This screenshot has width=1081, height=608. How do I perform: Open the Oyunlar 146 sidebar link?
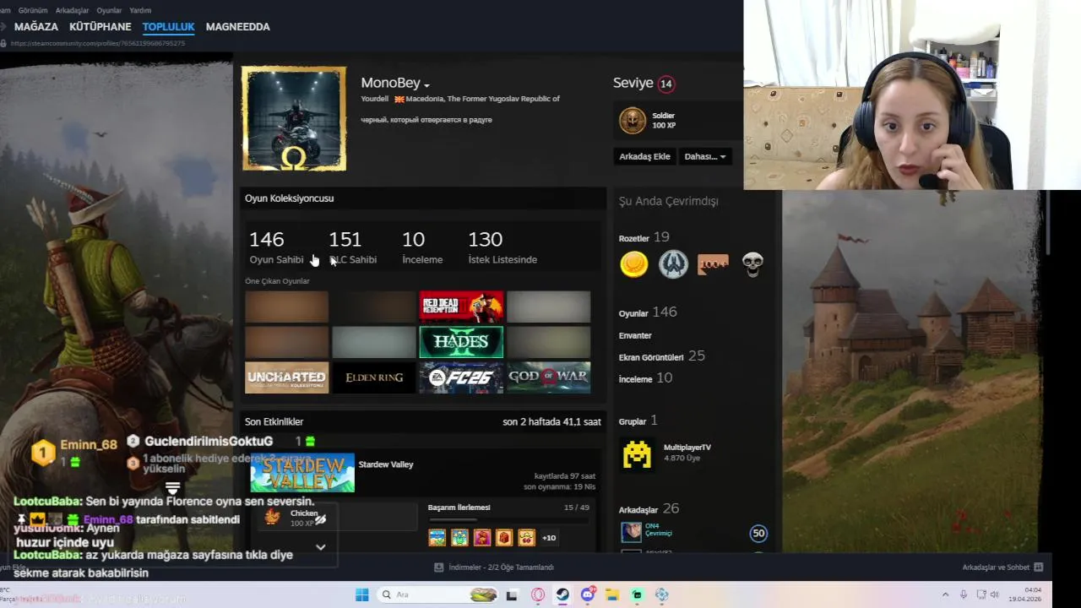click(648, 312)
